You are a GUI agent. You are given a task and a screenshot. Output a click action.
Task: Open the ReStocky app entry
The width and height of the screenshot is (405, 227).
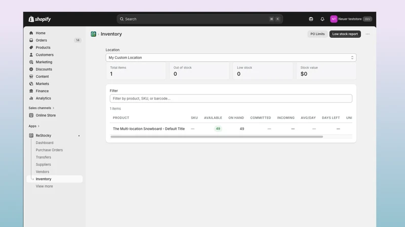(44, 135)
